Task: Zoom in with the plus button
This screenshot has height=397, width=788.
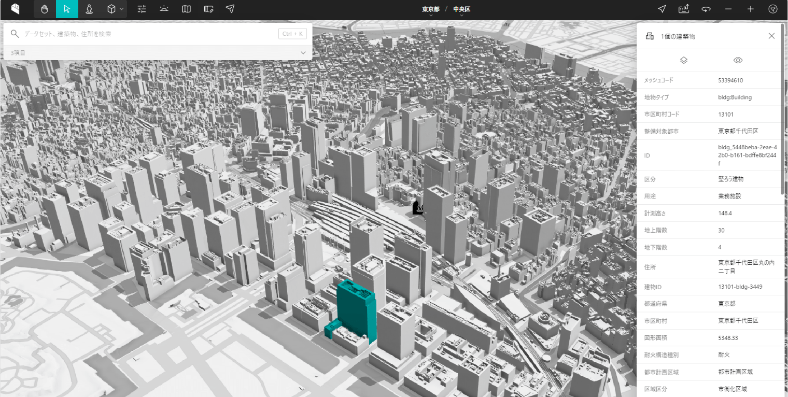Action: [x=751, y=9]
